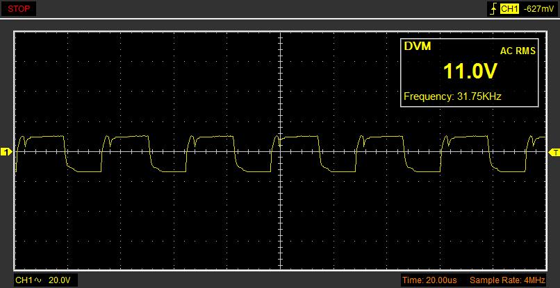Click the center crosshair of the graticule
The height and width of the screenshot is (288, 560).
(280, 152)
